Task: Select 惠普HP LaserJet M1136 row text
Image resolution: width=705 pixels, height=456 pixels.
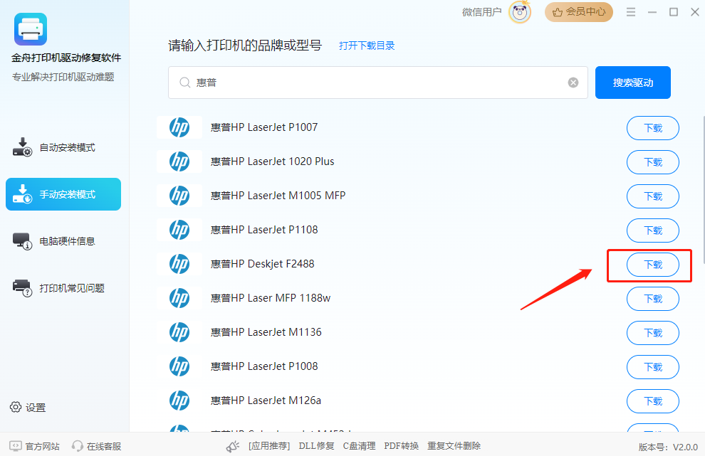Action: click(266, 332)
